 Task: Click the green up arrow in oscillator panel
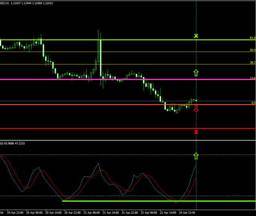(196, 156)
